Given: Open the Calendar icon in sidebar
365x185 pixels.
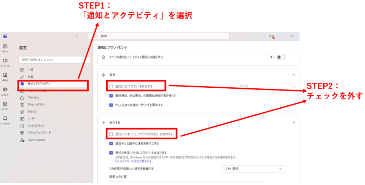Looking at the screenshot, I should 5,104.
